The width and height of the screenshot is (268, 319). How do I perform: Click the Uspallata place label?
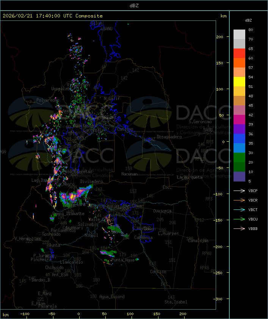61,89
